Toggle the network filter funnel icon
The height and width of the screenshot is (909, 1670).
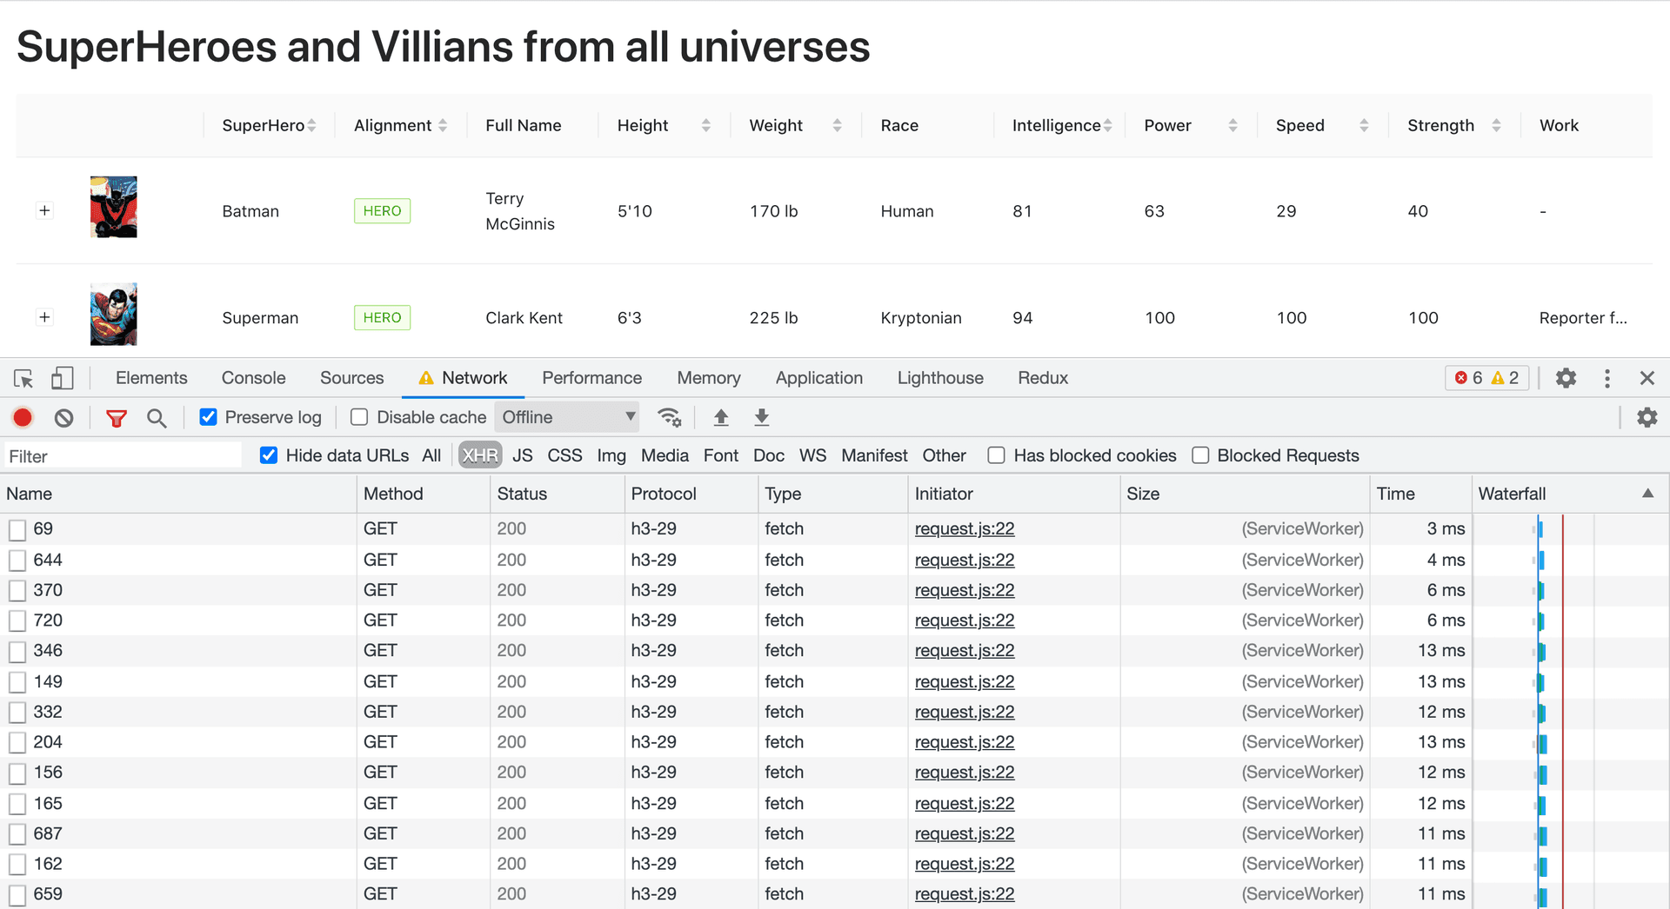click(116, 418)
